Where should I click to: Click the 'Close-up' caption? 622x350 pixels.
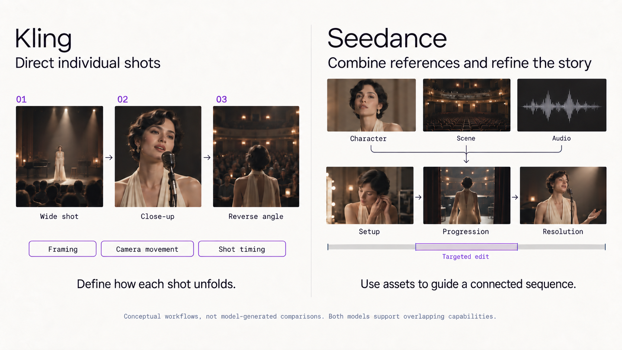click(x=157, y=216)
